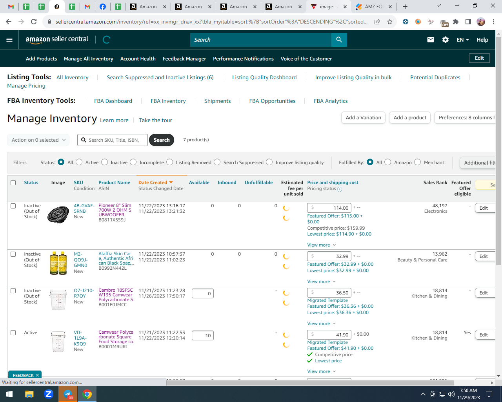Filter Fulfilled By Merchant radio

pyautogui.click(x=417, y=162)
